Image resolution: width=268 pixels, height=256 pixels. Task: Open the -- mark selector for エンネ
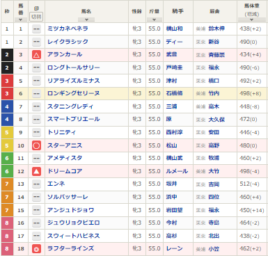36,184
